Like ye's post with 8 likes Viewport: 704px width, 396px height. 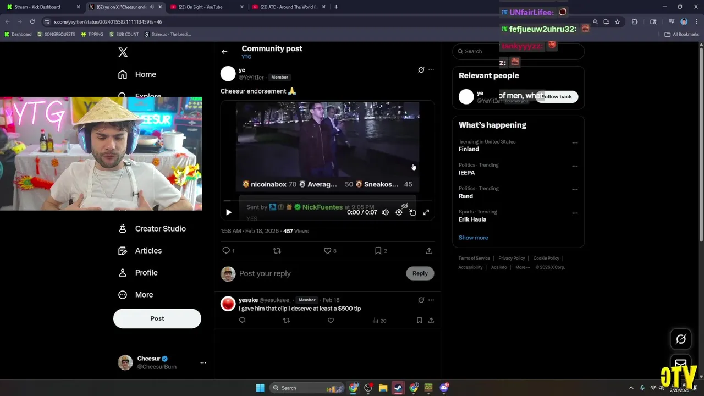click(x=330, y=251)
